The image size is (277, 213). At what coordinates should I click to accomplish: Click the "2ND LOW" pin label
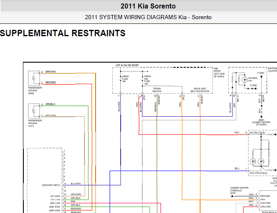55,203
